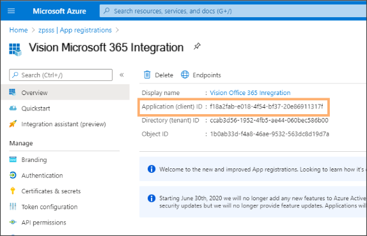Open the Vision Office 365 Inregration display name link
Screen dimensions: 367x236
[x=250, y=92]
